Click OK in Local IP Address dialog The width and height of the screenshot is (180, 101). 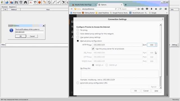(x=21, y=36)
